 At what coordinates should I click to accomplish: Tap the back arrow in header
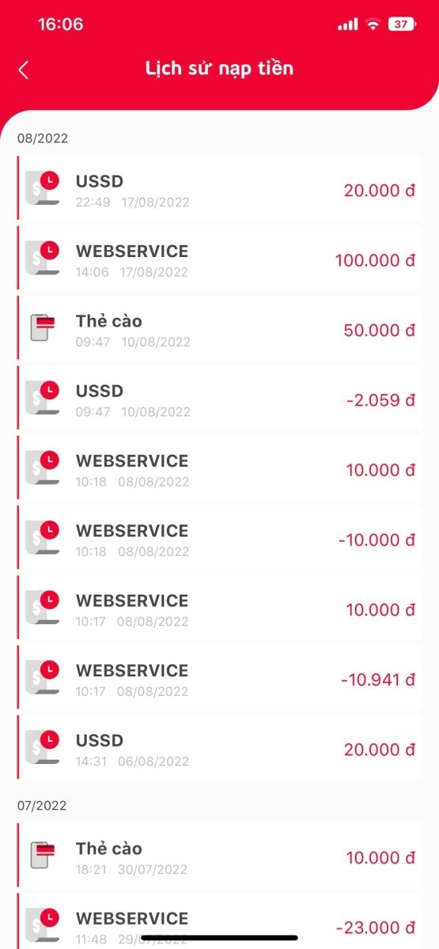24,70
